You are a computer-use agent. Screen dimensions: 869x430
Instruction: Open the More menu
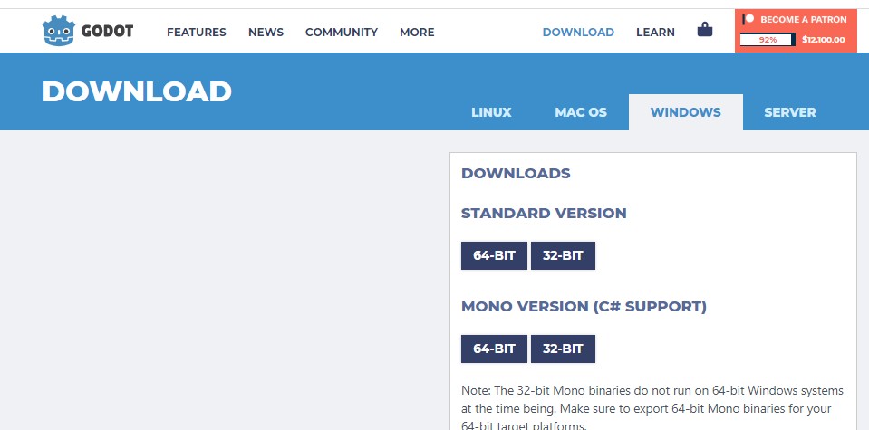417,32
